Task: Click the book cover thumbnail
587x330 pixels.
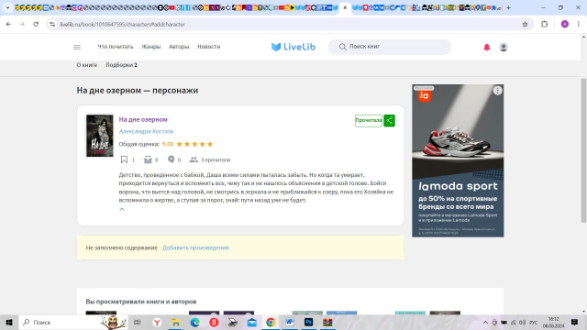Action: coord(100,136)
